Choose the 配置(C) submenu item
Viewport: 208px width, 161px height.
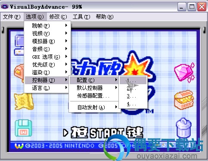[94, 80]
